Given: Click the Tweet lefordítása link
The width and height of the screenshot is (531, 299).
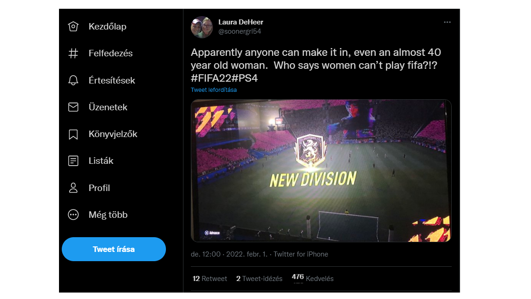Looking at the screenshot, I should (x=214, y=90).
